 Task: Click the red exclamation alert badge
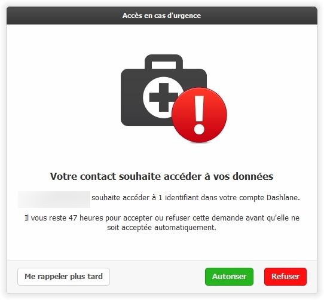point(199,115)
